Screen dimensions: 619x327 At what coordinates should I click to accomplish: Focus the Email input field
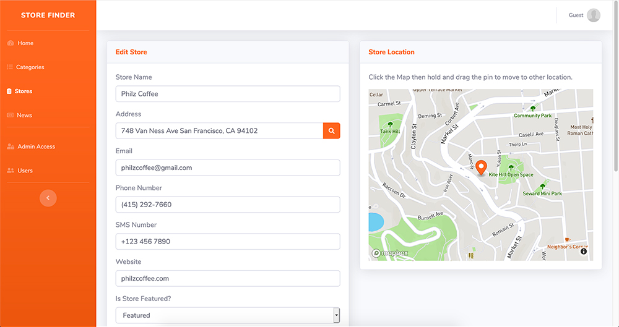tap(228, 168)
